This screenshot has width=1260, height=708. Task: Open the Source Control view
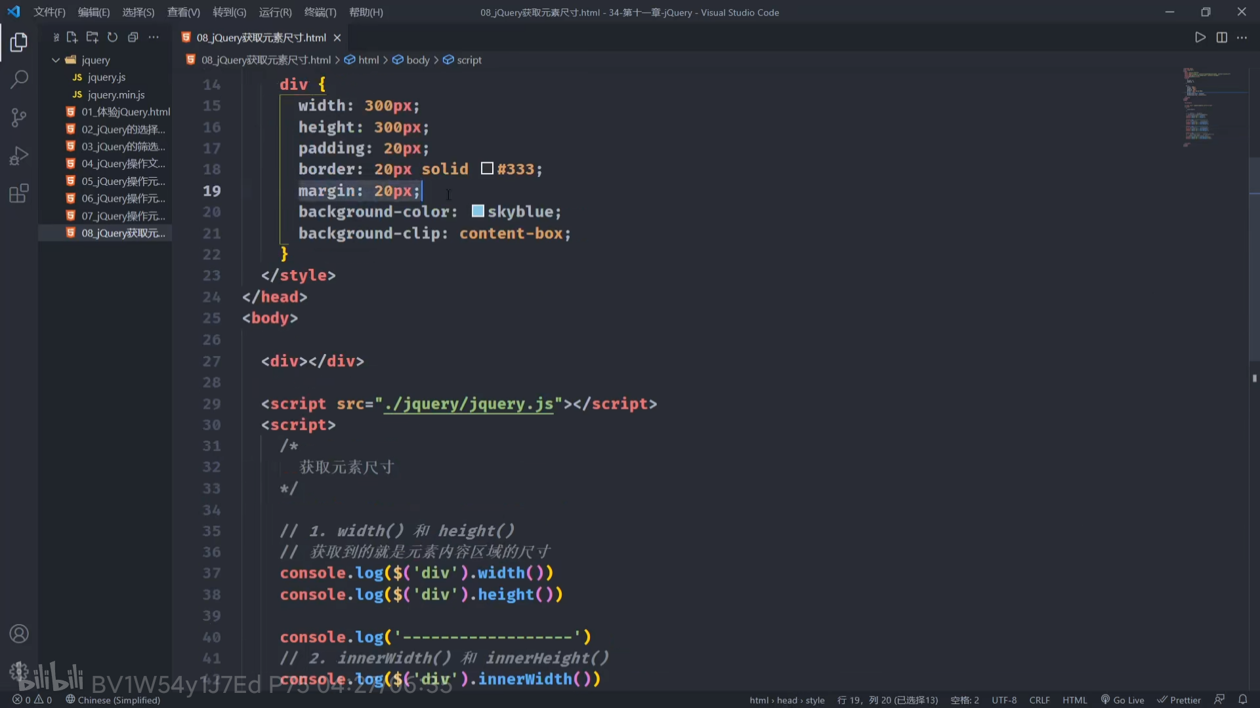pyautogui.click(x=19, y=118)
